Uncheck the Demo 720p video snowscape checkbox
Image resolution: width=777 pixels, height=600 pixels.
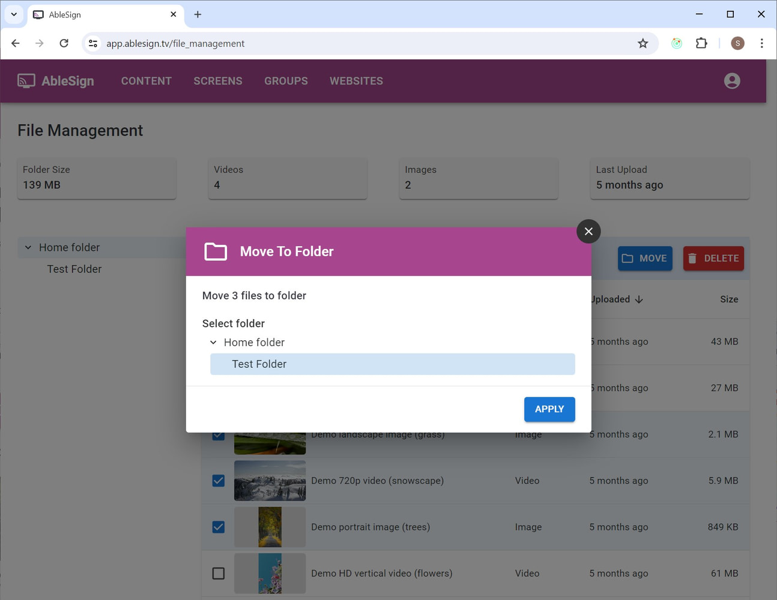click(217, 481)
